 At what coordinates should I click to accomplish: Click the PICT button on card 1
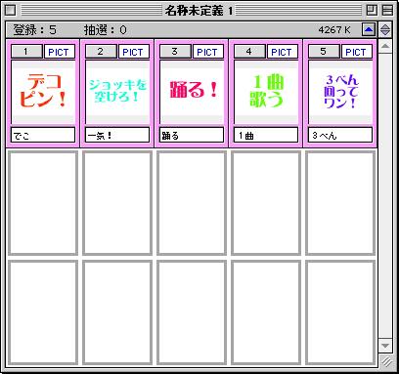[60, 52]
